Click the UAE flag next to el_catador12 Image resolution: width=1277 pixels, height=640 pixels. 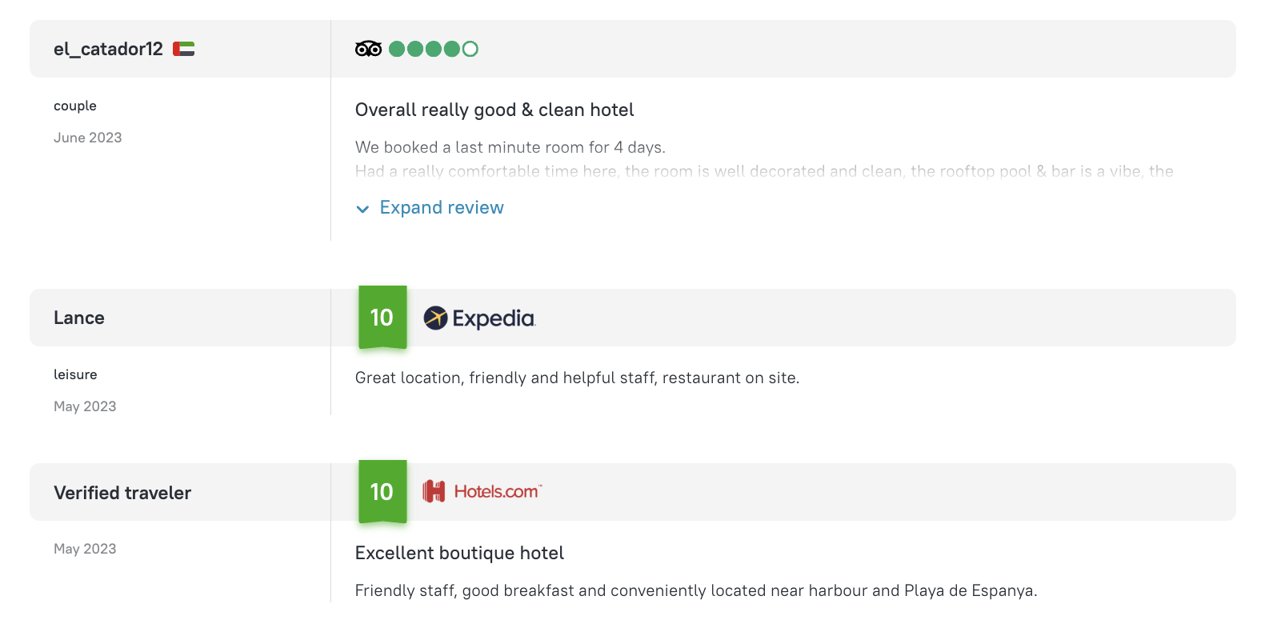(x=183, y=49)
